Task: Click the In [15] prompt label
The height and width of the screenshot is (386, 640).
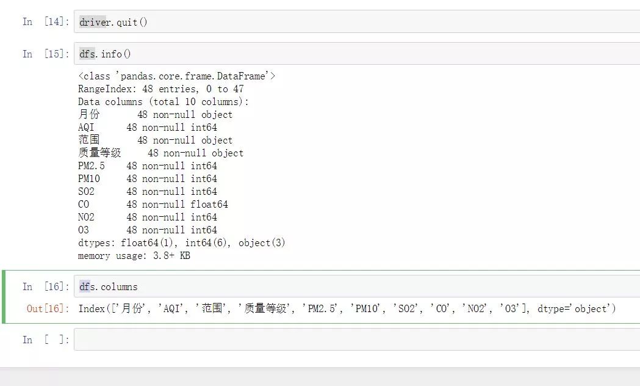Action: (x=46, y=54)
